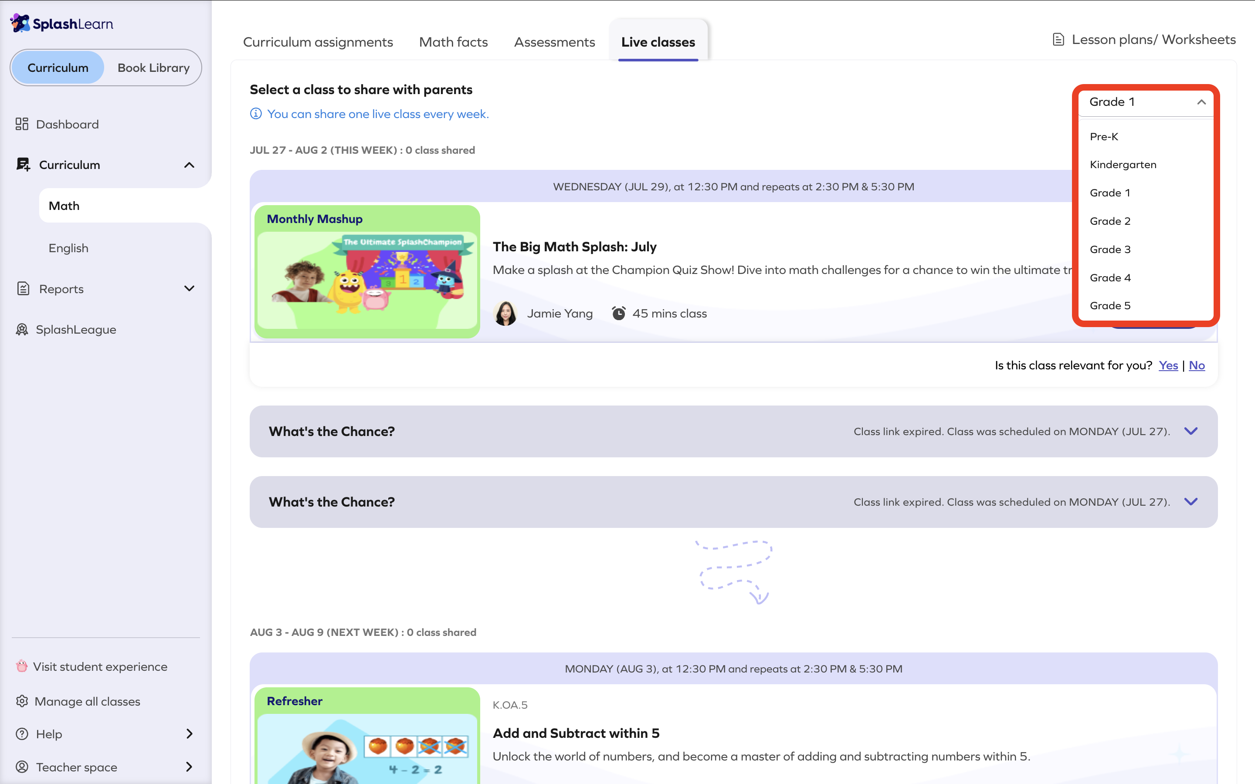Click Jamie Yang's avatar photo
The image size is (1255, 784).
pos(505,313)
